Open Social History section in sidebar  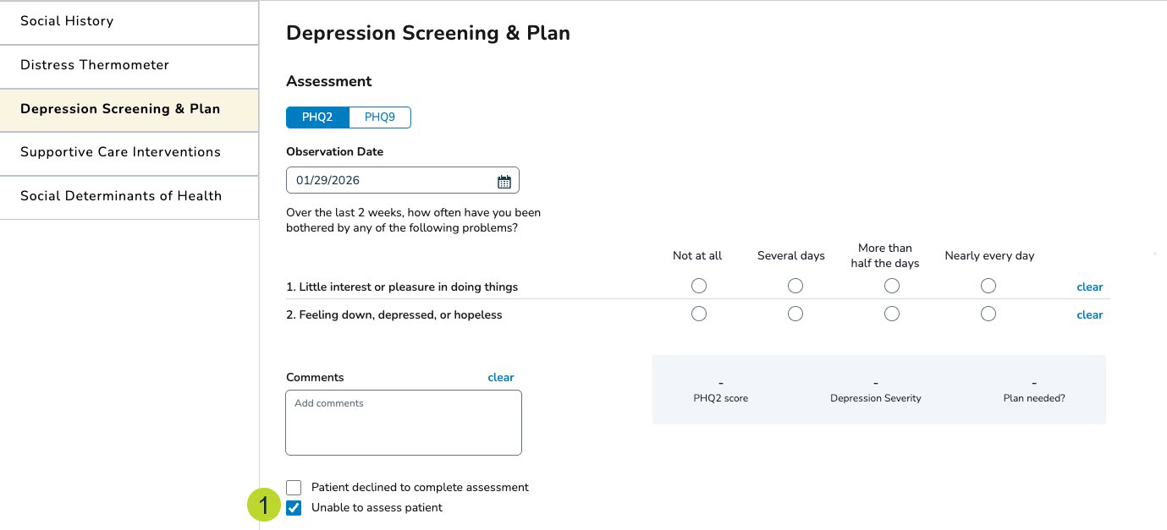129,22
